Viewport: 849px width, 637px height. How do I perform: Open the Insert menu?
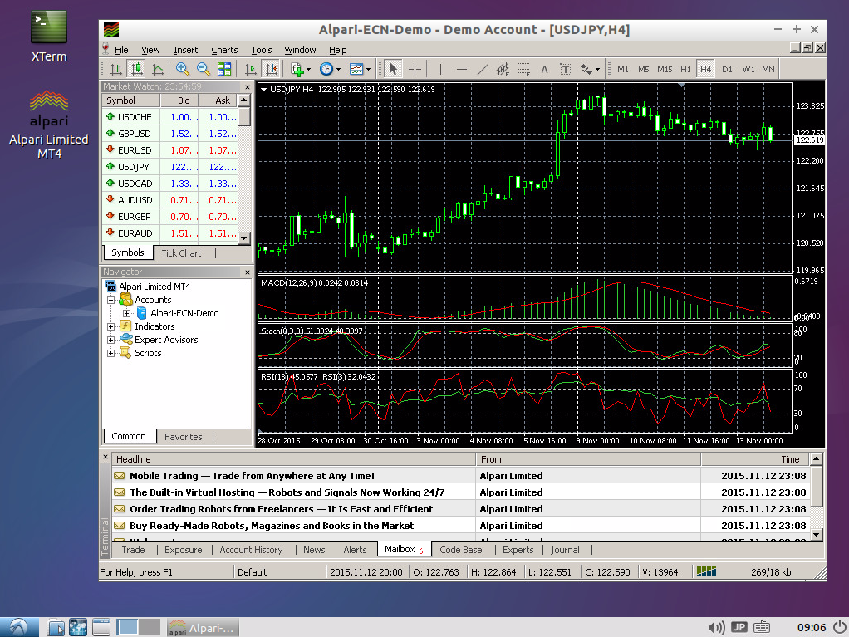click(186, 50)
